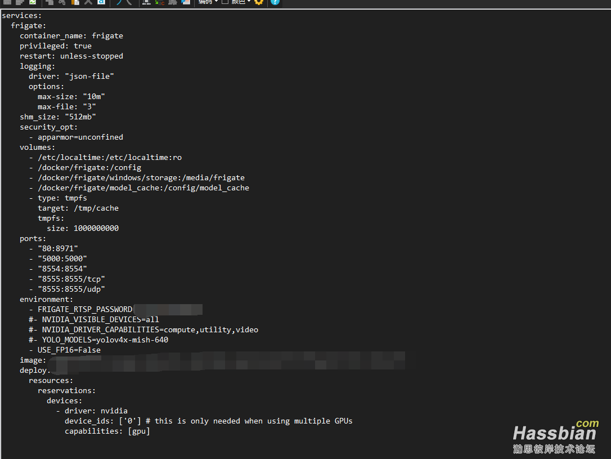Click the 'resources:' line
Image resolution: width=611 pixels, height=459 pixels.
51,381
